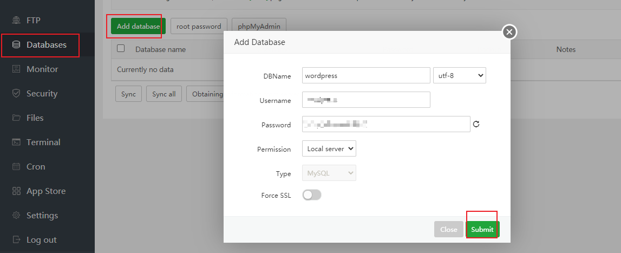Click the App Store grid icon
Viewport: 621px width, 253px height.
[x=16, y=191]
